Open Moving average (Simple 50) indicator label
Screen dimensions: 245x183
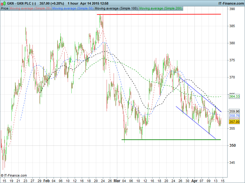tap(73, 9)
